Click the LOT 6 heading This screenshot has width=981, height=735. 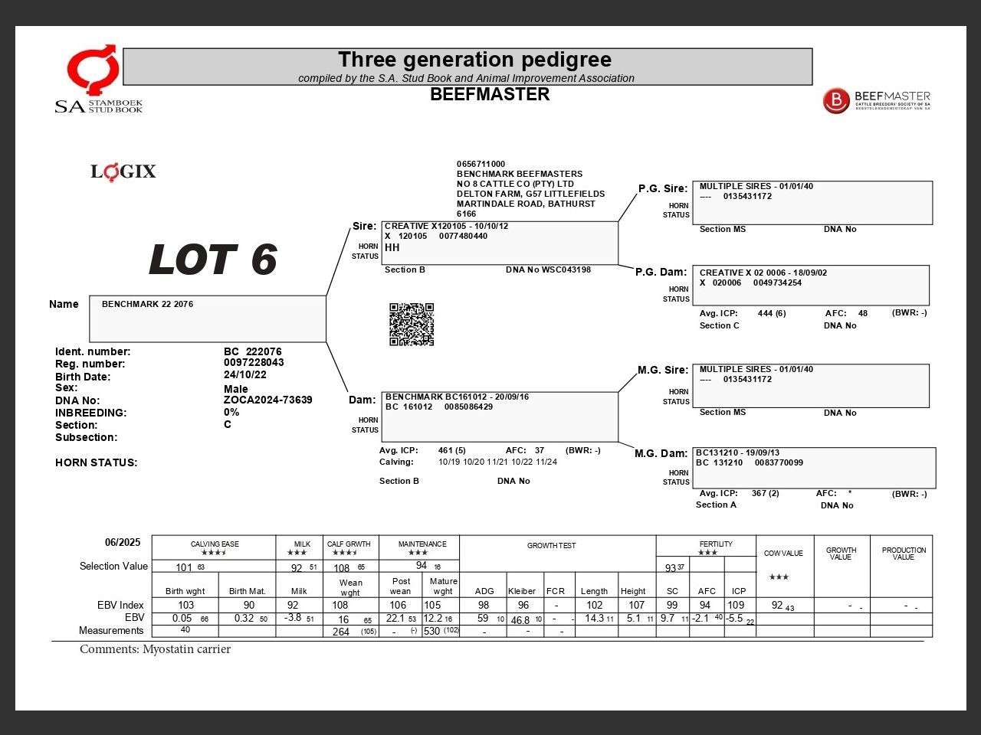pos(212,260)
